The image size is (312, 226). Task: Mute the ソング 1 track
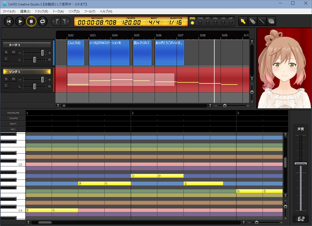click(13, 79)
